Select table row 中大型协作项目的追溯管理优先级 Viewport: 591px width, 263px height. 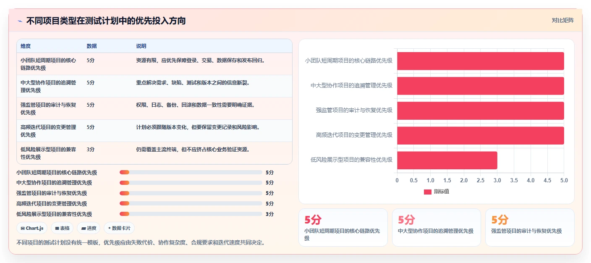tap(154, 86)
